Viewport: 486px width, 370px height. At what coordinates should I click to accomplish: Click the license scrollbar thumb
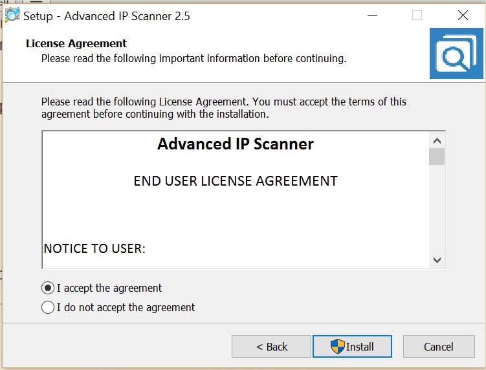[437, 157]
